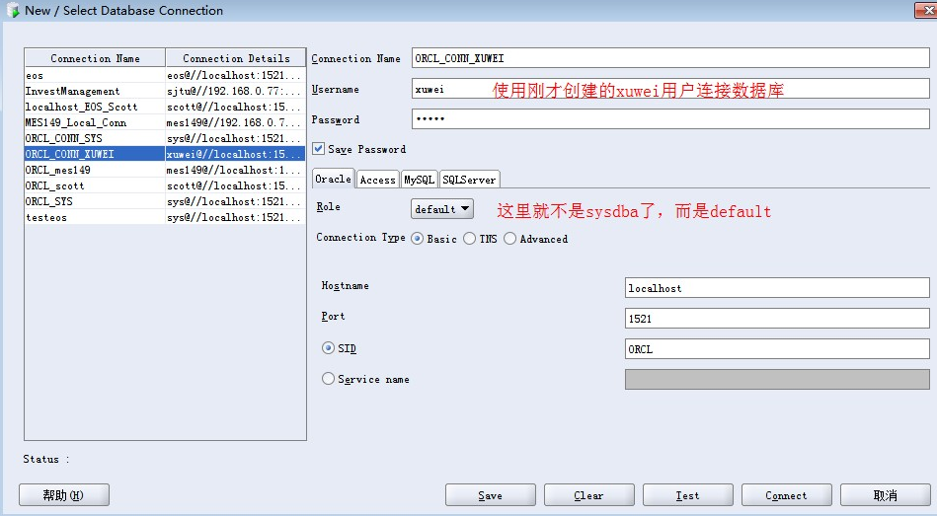Screen dimensions: 937x516
Task: Focus the Hostname field with localhost
Action: point(777,288)
